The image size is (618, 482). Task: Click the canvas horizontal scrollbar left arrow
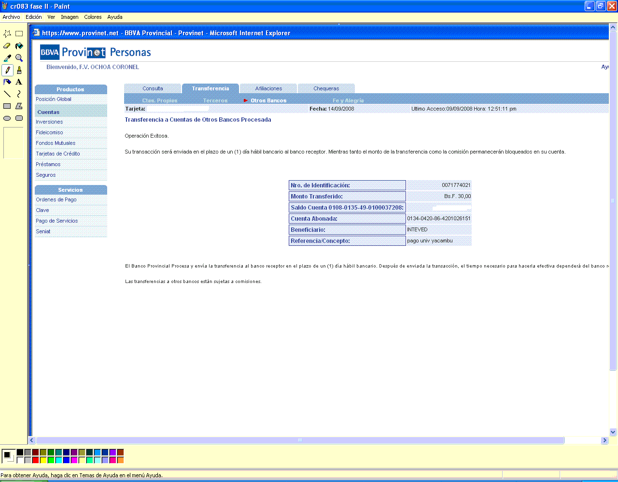[x=32, y=440]
